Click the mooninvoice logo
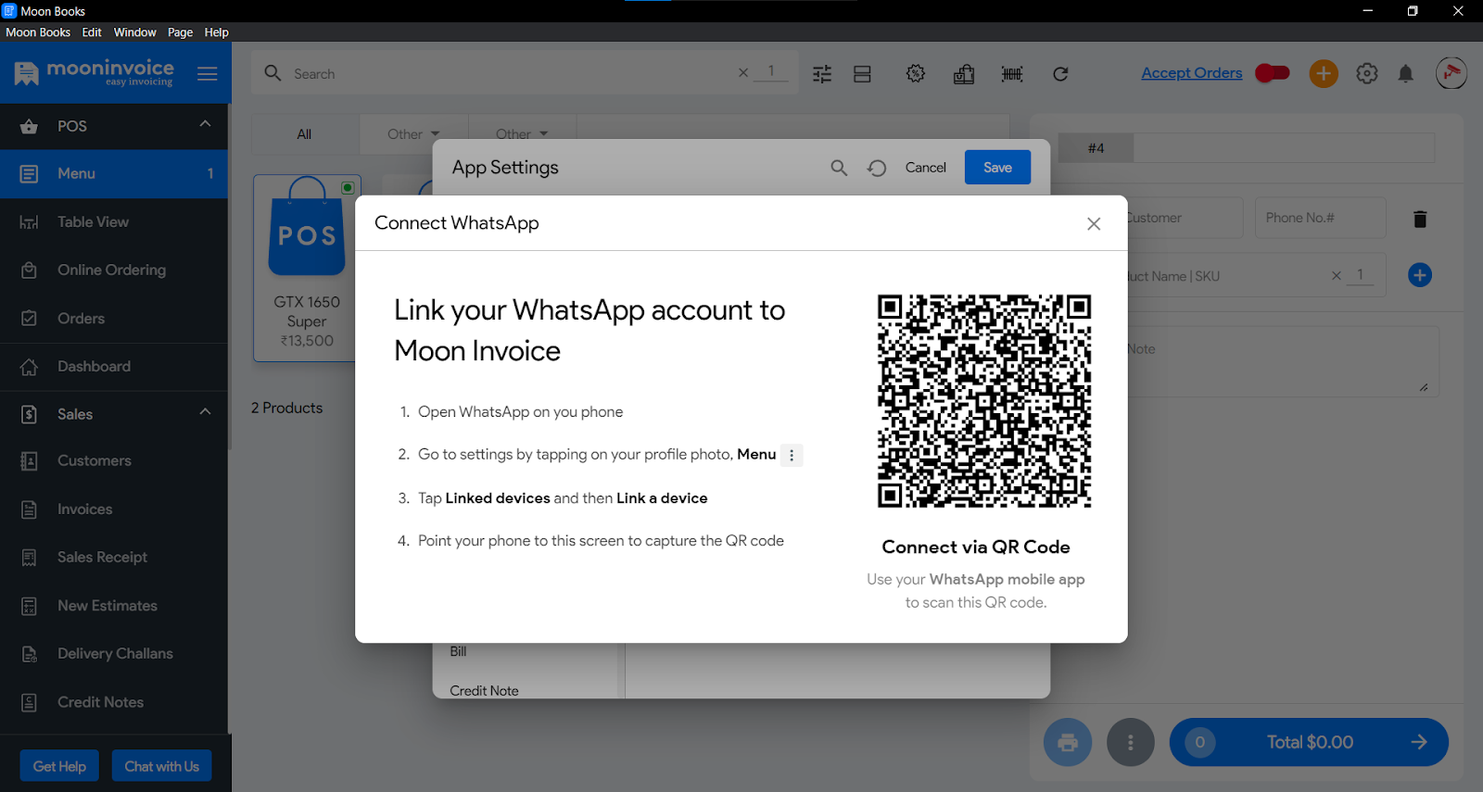Screen dimensions: 1483x792 tap(95, 72)
